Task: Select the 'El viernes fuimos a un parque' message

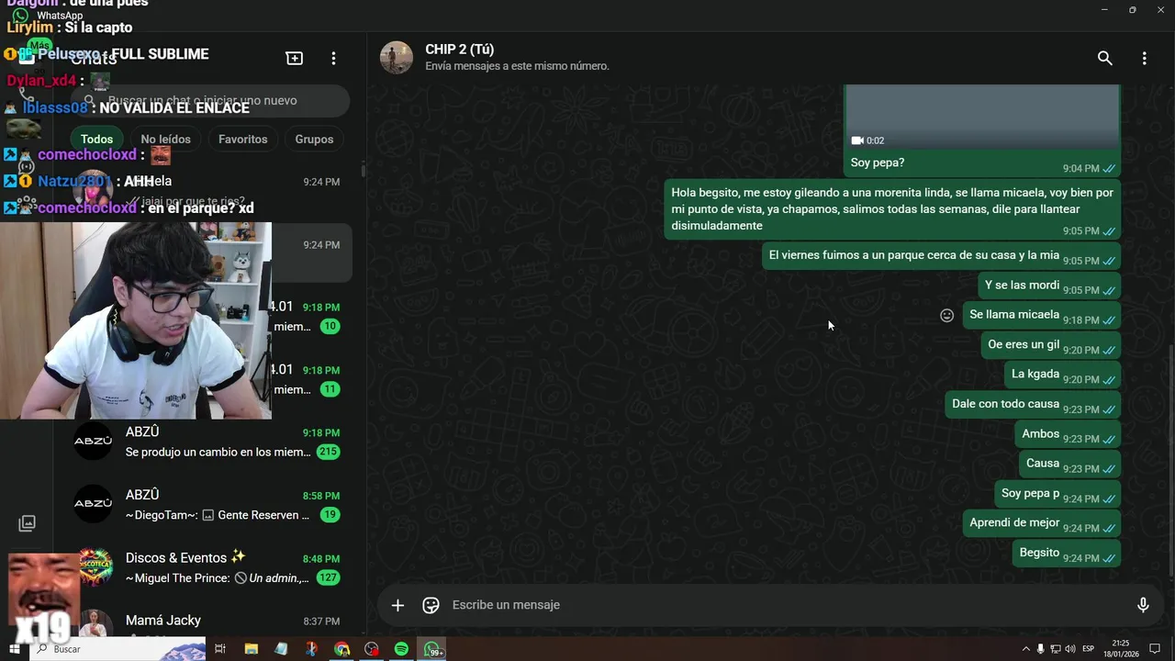Action: pyautogui.click(x=941, y=256)
